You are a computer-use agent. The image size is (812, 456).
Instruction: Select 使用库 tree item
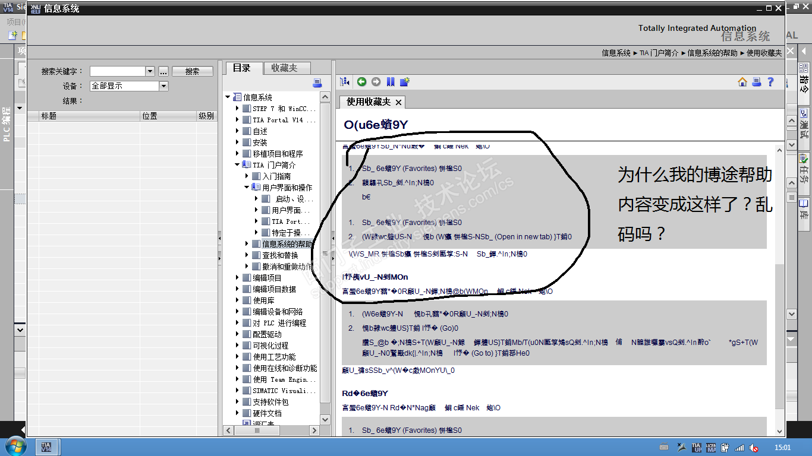tap(263, 300)
